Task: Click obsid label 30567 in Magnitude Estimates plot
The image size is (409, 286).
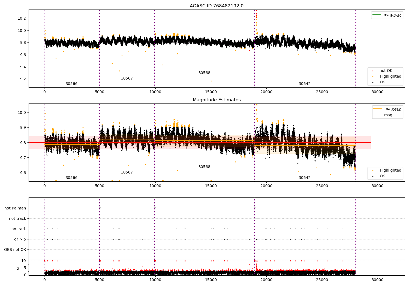Action: pyautogui.click(x=127, y=172)
